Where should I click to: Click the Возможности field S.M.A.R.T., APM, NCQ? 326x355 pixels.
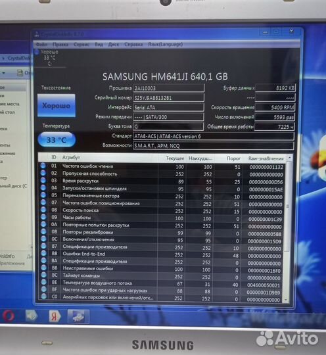[x=214, y=145]
